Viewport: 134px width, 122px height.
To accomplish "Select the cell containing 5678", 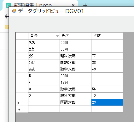I will coord(75,49).
